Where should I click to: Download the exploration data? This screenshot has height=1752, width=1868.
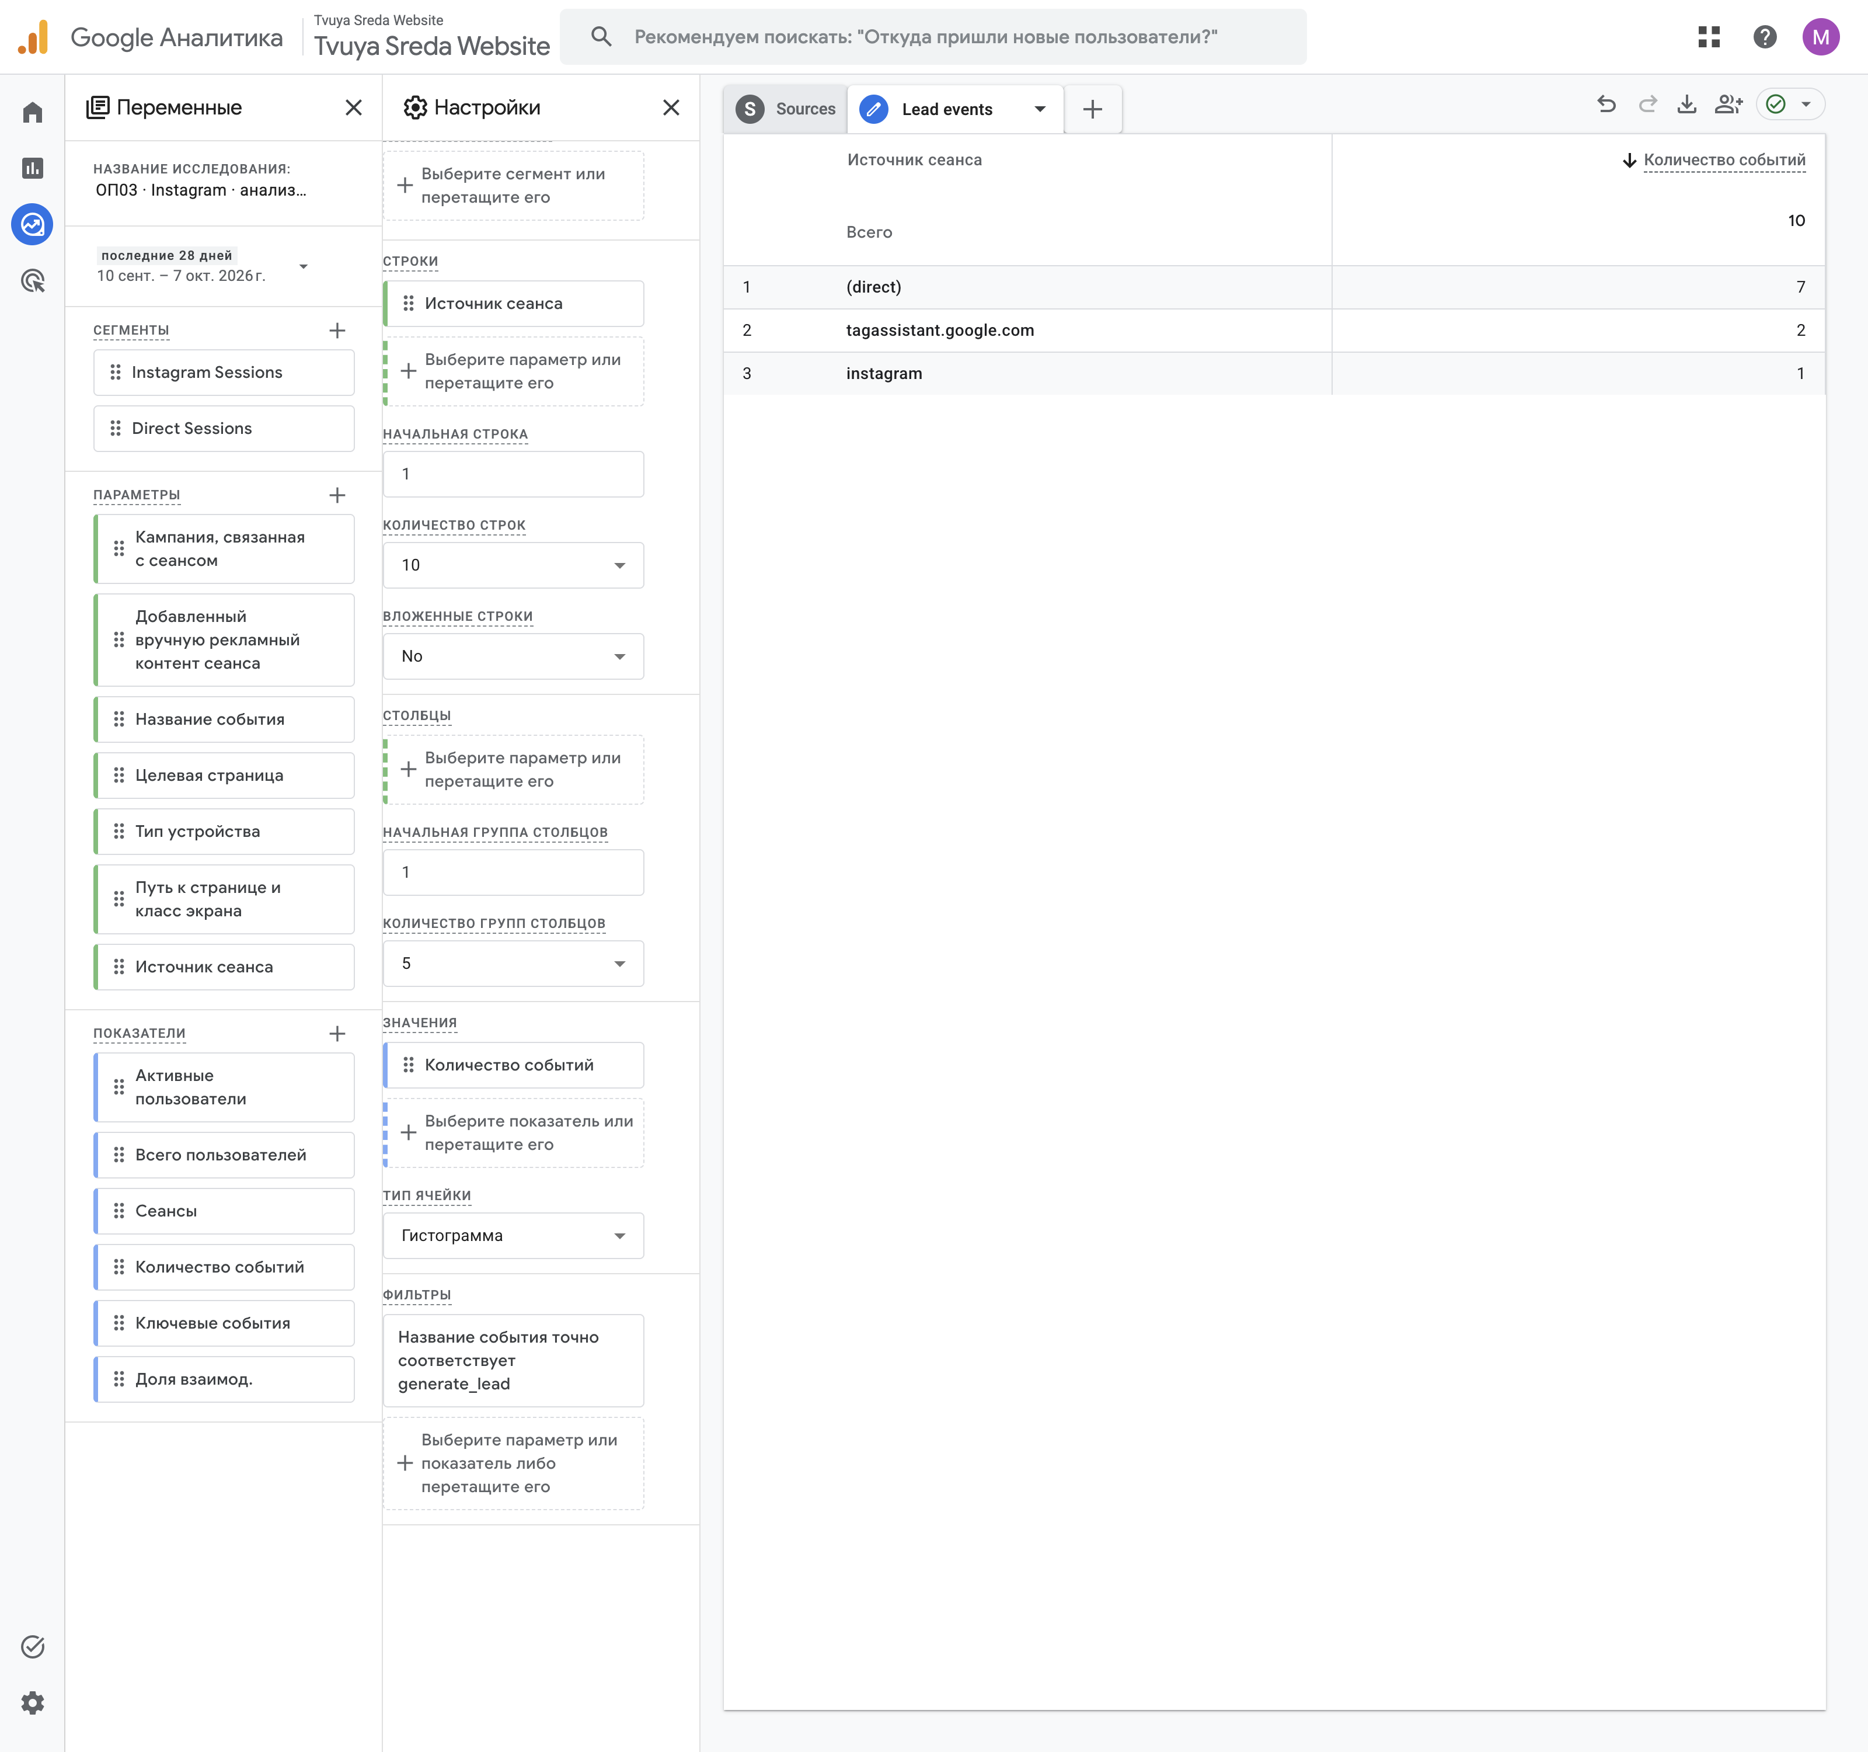(x=1686, y=105)
